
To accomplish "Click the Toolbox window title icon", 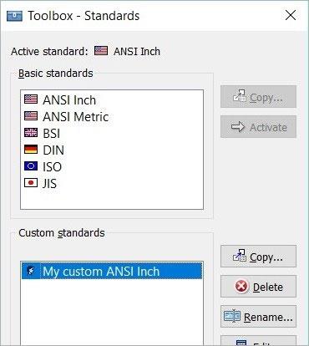I will (x=14, y=16).
